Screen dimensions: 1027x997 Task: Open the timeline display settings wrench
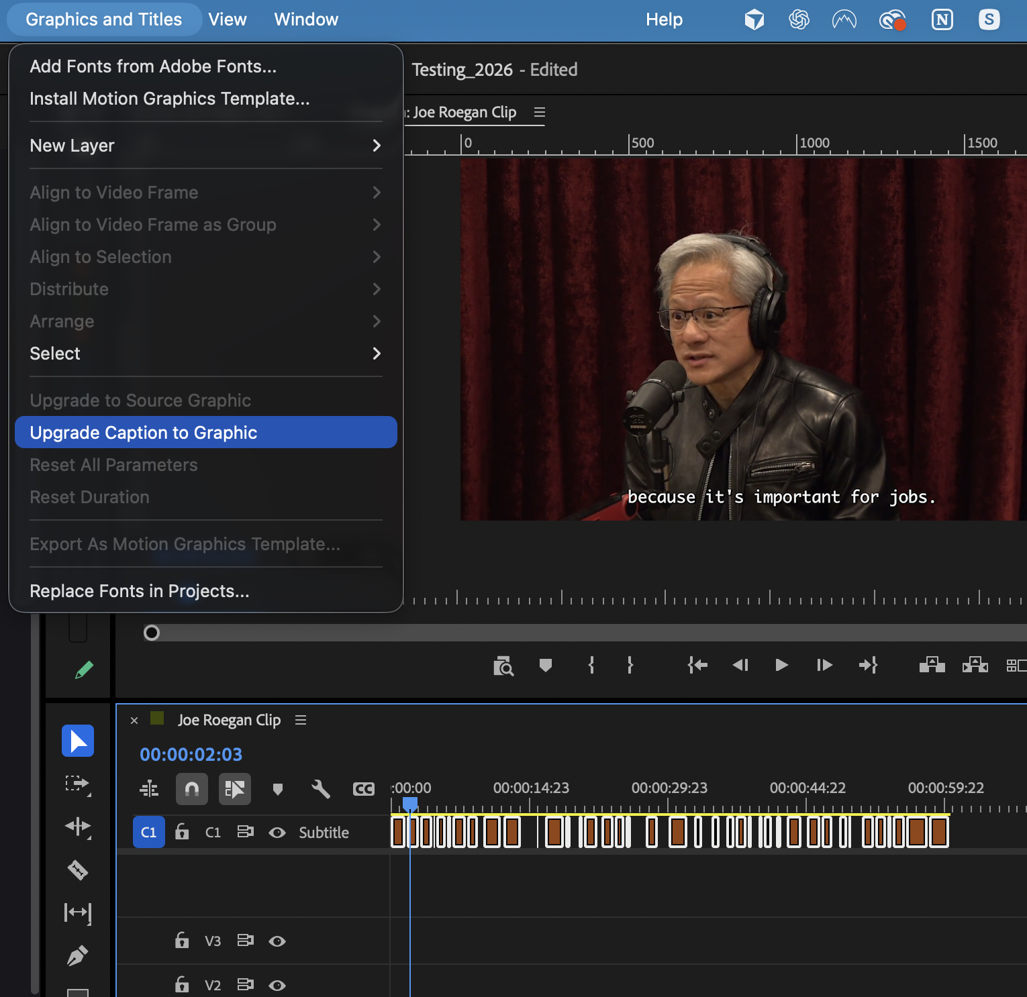point(321,789)
